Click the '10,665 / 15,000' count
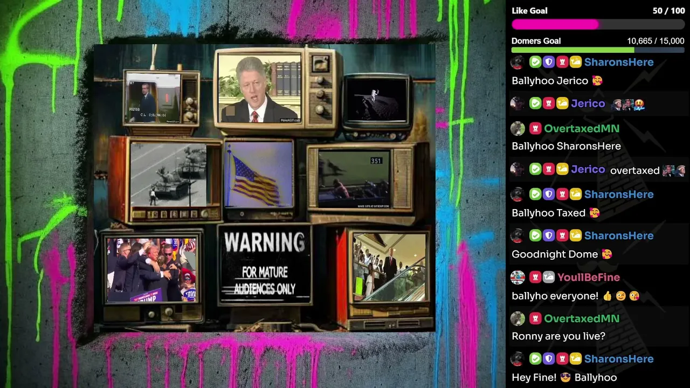Viewport: 690px width, 388px height. 655,41
